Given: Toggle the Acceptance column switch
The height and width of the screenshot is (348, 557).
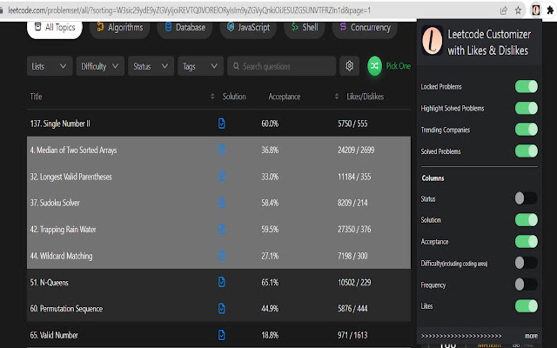Looking at the screenshot, I should [526, 242].
